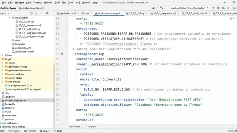Open Search Everywhere magnifier icon
The height and width of the screenshot is (133, 237).
[234, 8]
